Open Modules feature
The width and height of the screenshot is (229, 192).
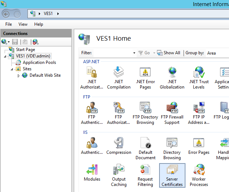(x=92, y=172)
